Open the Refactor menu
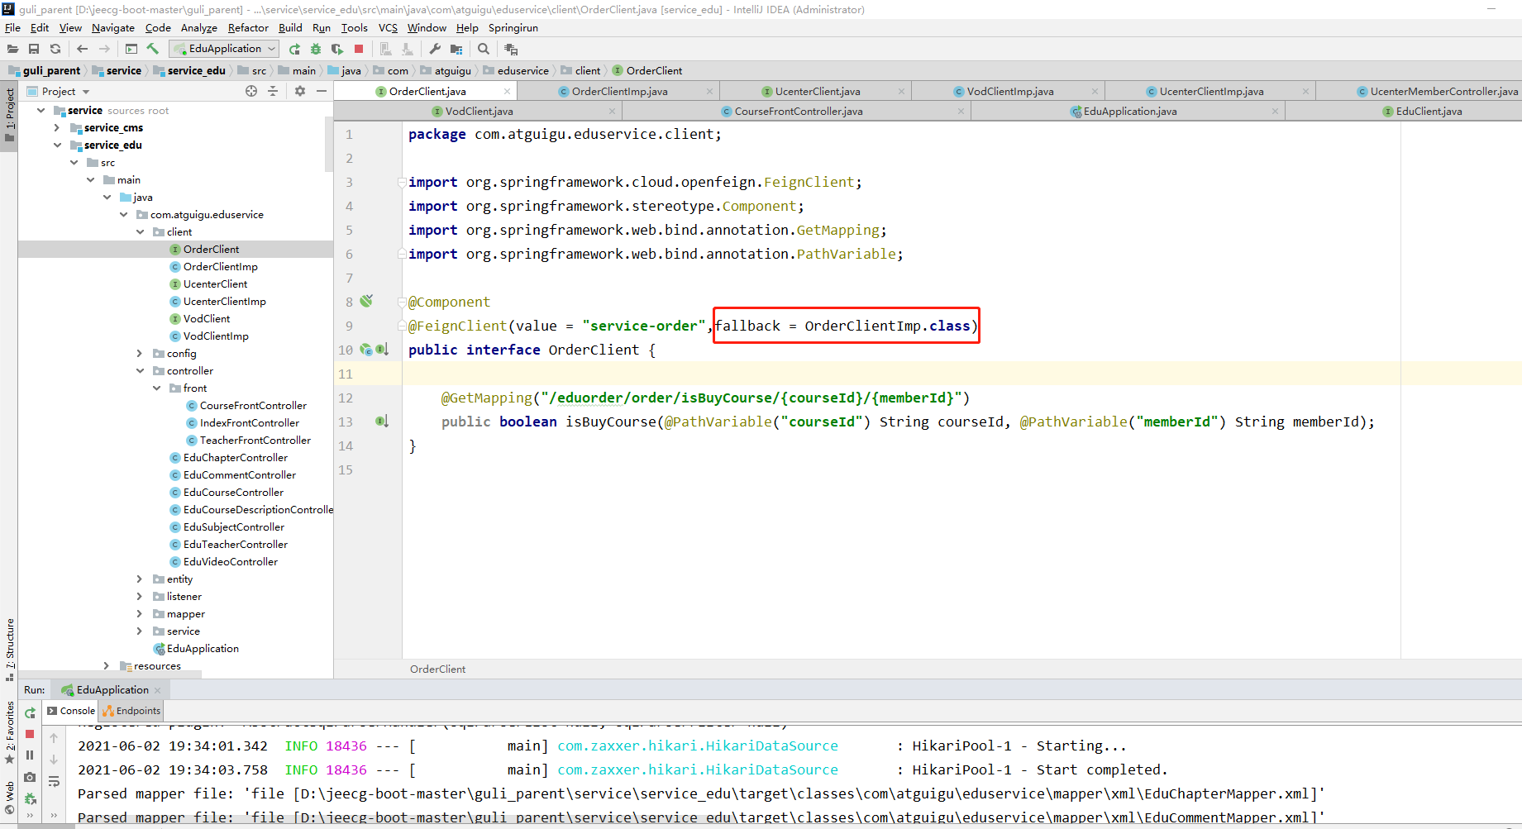 [247, 27]
